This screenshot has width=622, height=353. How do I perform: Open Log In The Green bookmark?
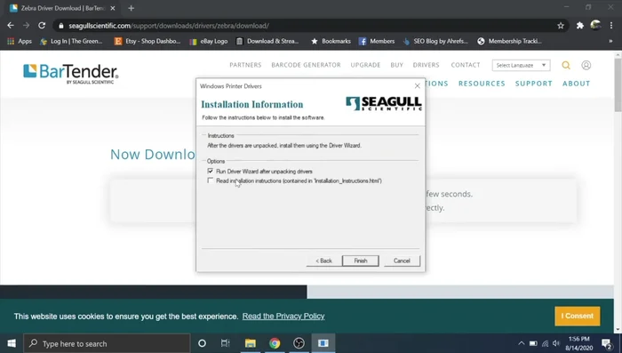[x=71, y=41]
